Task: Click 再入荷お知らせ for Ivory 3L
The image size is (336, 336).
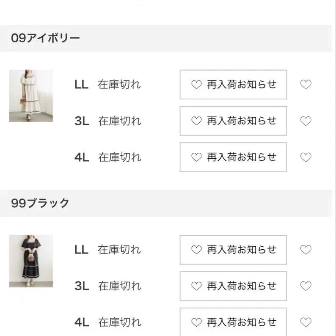Action: tap(233, 121)
